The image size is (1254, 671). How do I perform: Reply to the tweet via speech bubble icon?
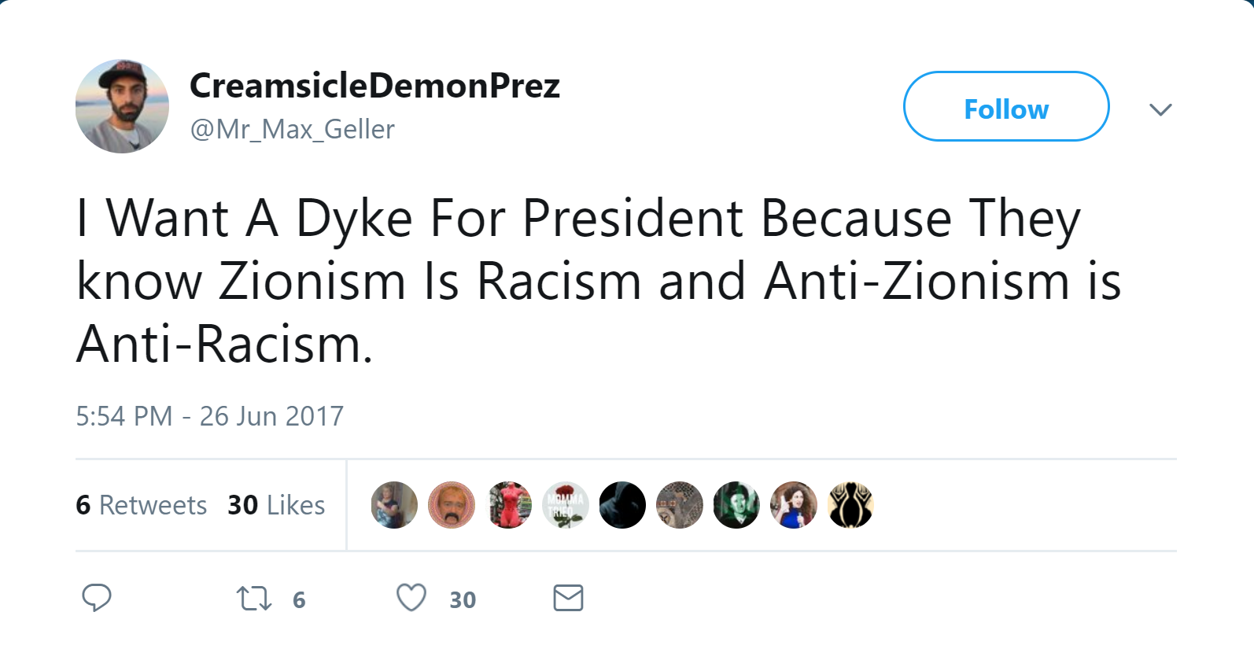(x=97, y=598)
